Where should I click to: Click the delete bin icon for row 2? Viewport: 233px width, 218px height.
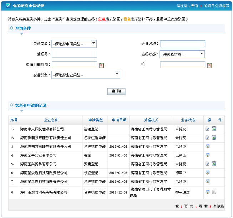214,137
